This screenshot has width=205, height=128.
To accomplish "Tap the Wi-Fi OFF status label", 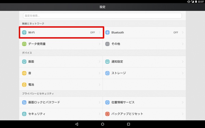I will 93,32.
